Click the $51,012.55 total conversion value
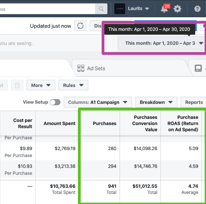This screenshot has height=204, width=206. click(145, 186)
